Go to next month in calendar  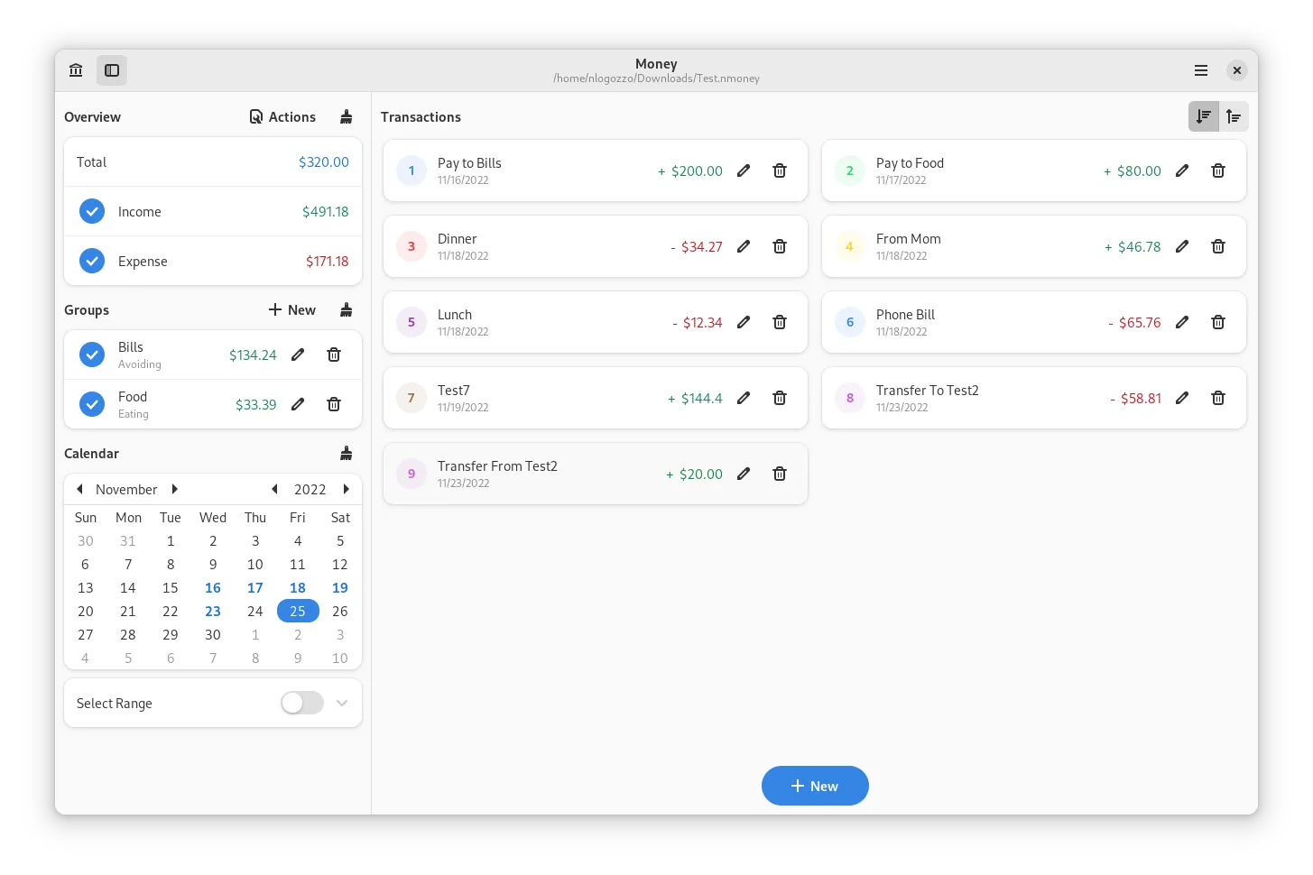[175, 490]
